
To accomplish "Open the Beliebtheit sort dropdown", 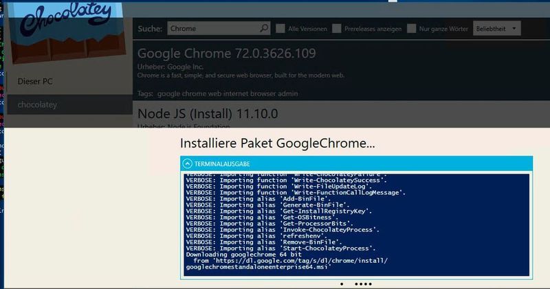I will tap(496, 28).
